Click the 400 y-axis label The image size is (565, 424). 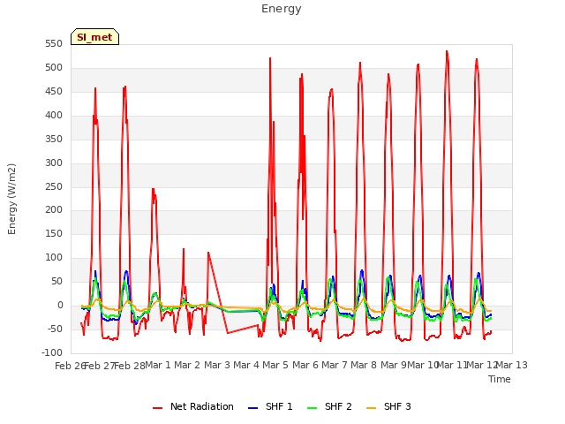coord(54,116)
